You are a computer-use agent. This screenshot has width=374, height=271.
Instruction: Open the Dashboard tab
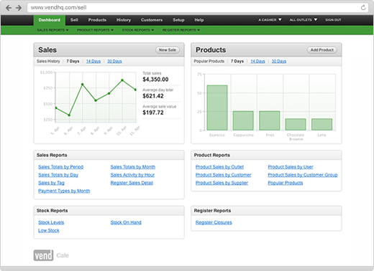pyautogui.click(x=50, y=20)
